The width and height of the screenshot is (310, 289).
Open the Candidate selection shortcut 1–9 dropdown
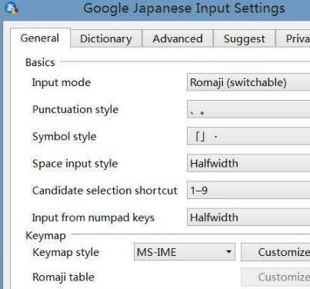click(248, 191)
